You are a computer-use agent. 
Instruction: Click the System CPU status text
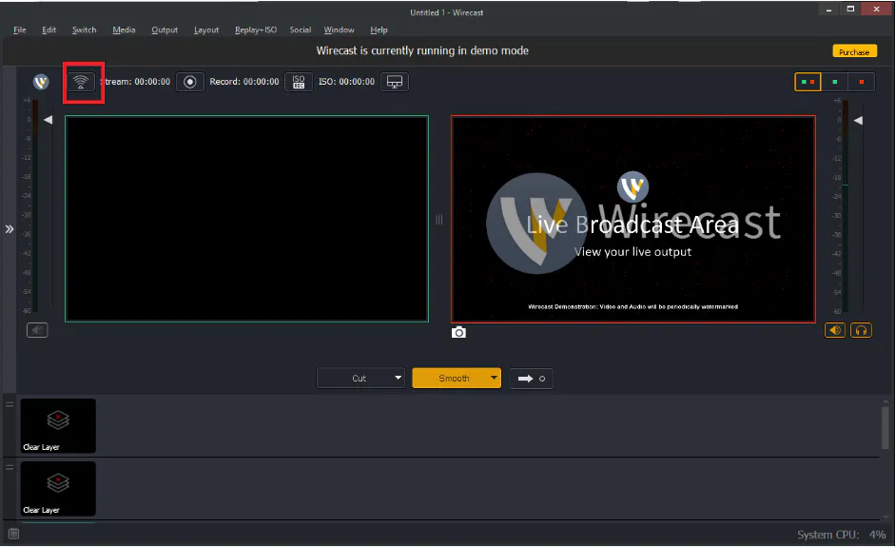pos(842,535)
